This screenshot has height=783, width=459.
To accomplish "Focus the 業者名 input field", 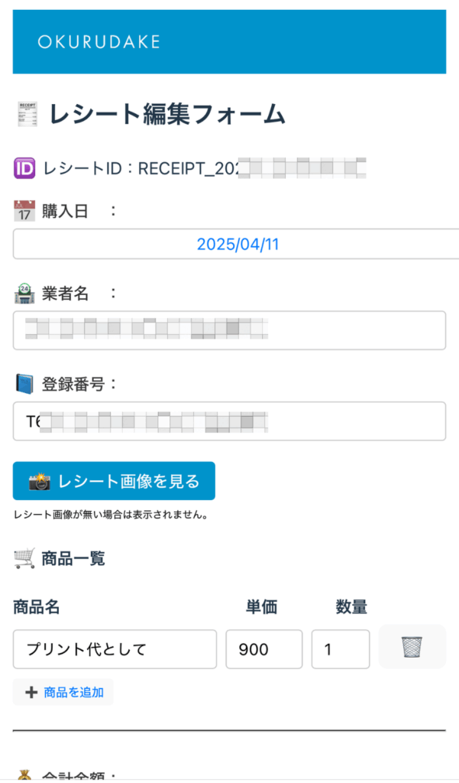I will [229, 330].
